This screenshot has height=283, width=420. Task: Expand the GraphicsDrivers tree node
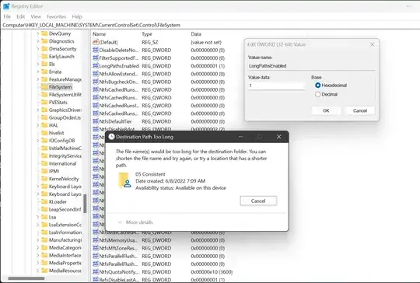coord(38,110)
